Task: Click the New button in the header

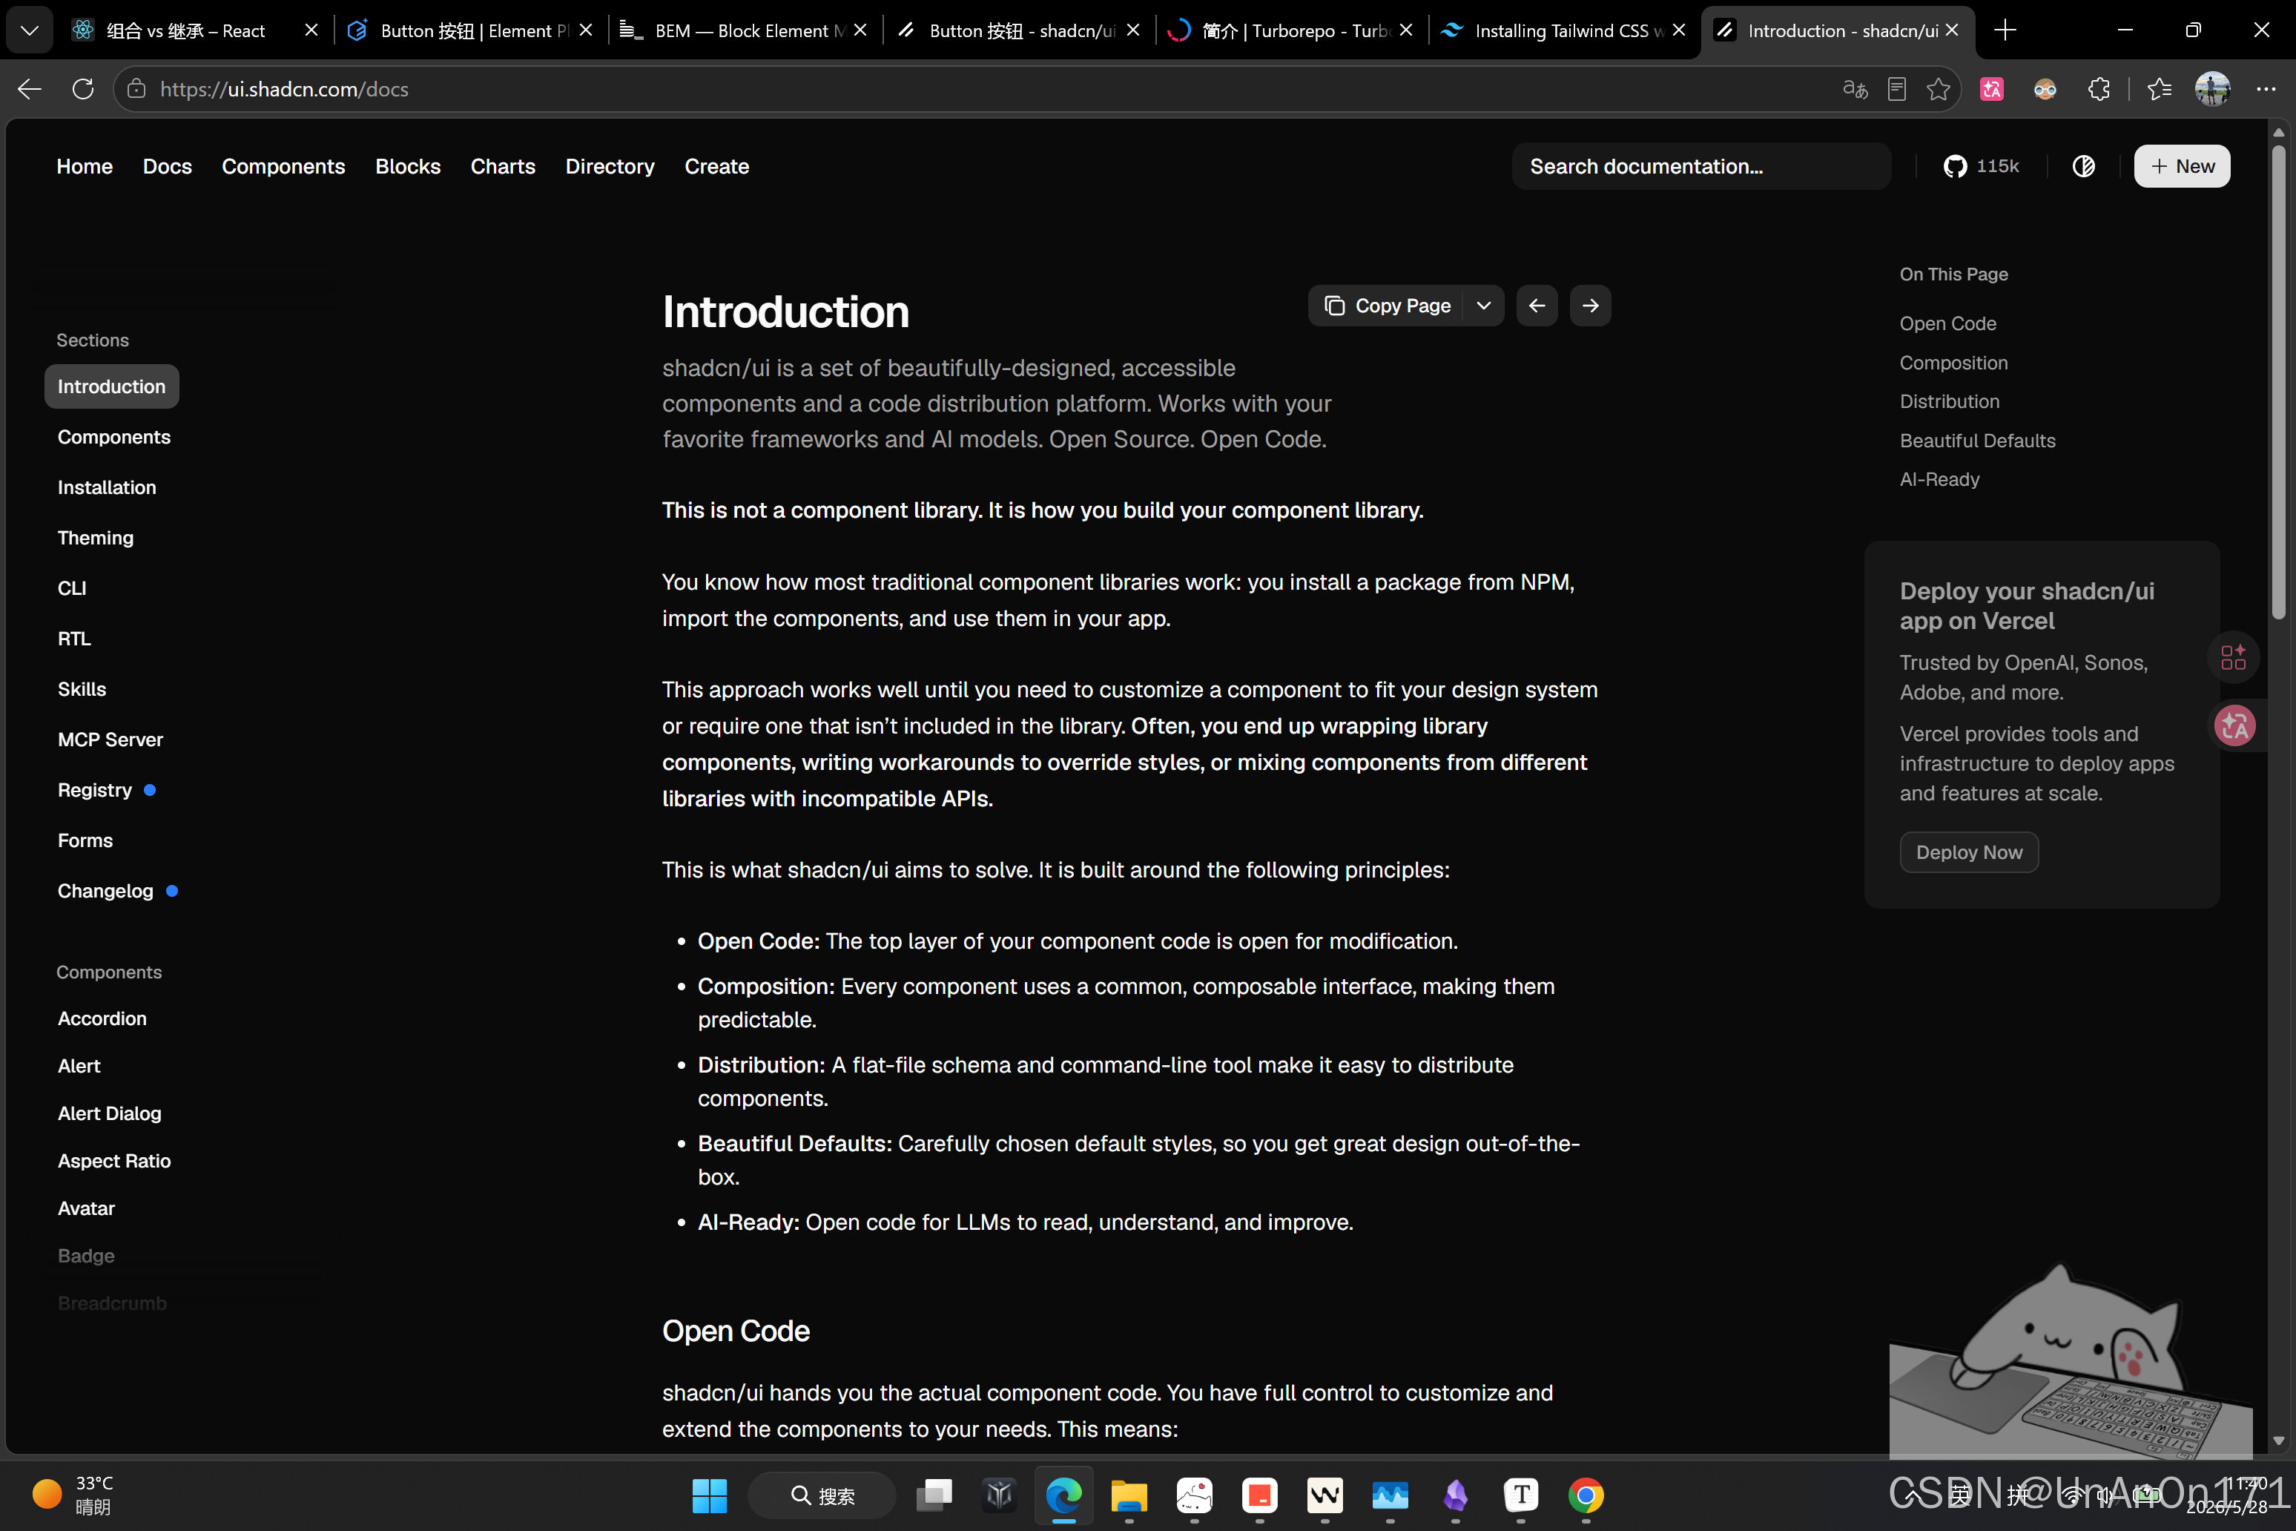Action: pos(2181,166)
